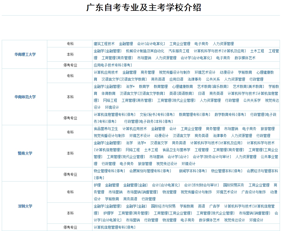Image resolution: width=282 pixels, height=231 pixels.
Task: Open the 深圳大学 school link
Action: 25,206
